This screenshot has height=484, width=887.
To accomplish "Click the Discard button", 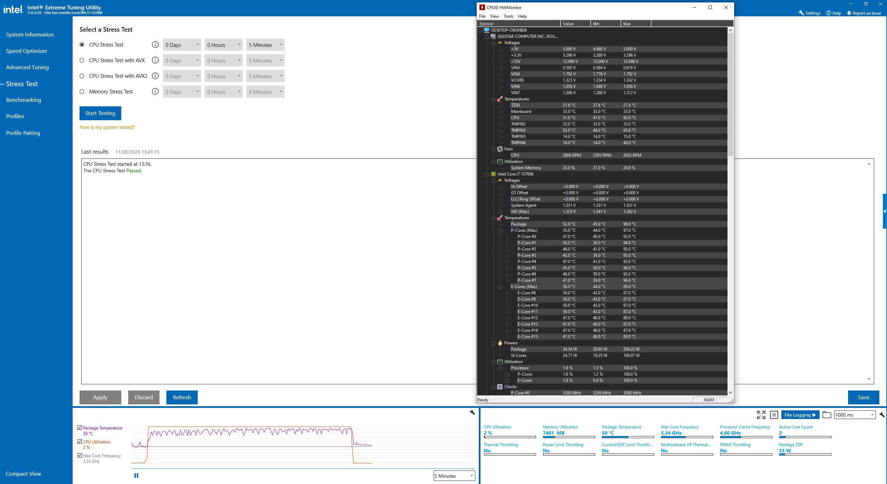I will click(x=143, y=397).
